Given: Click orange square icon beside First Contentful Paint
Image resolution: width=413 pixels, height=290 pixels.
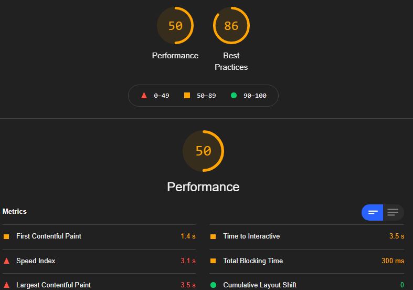Looking at the screenshot, I should pos(6,236).
